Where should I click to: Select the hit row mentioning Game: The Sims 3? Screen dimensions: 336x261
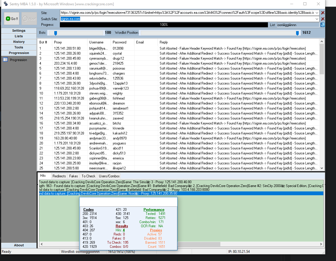[181, 182]
